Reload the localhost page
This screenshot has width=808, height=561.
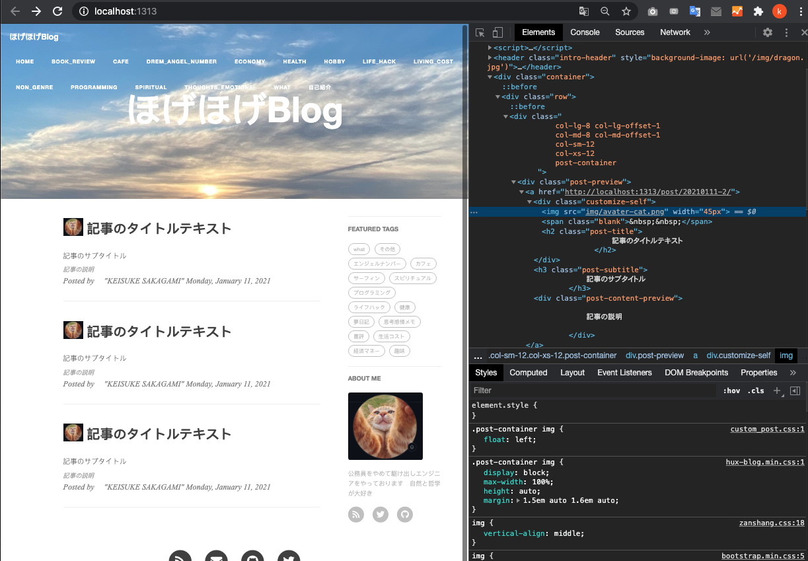point(57,11)
